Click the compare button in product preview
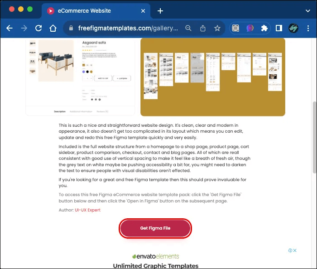Screen dimensions: 317x269 [122, 78]
